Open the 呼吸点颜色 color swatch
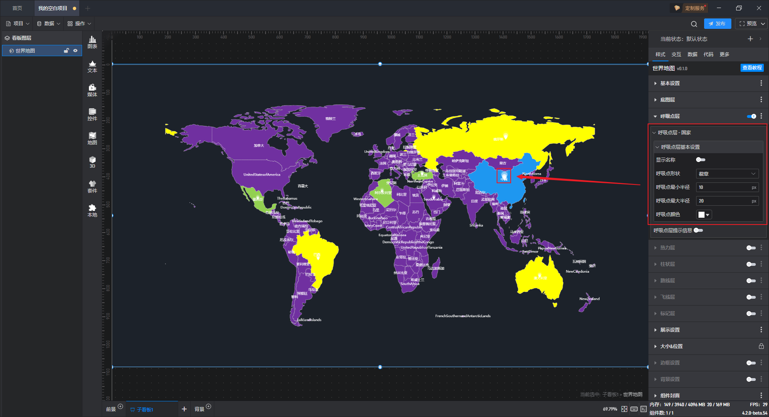 coord(704,215)
